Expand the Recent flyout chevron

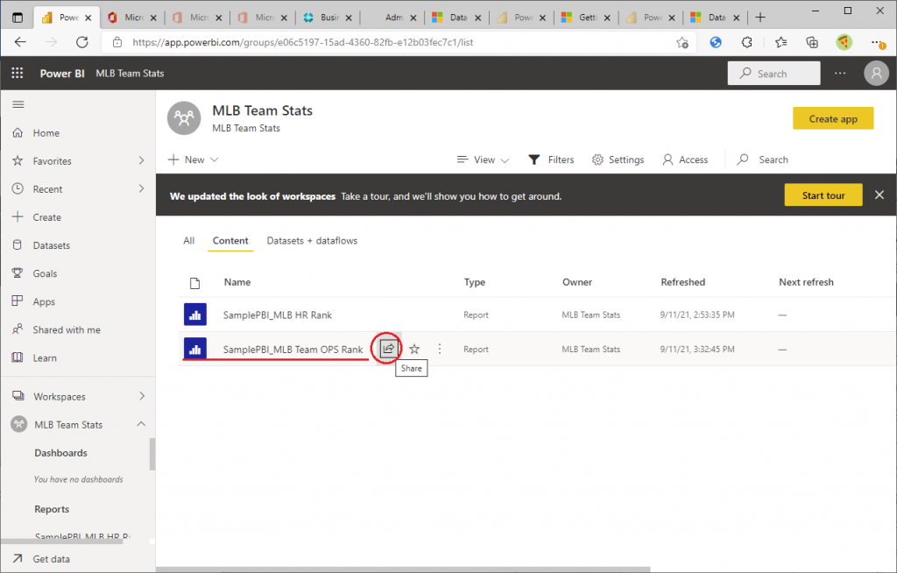coord(141,188)
